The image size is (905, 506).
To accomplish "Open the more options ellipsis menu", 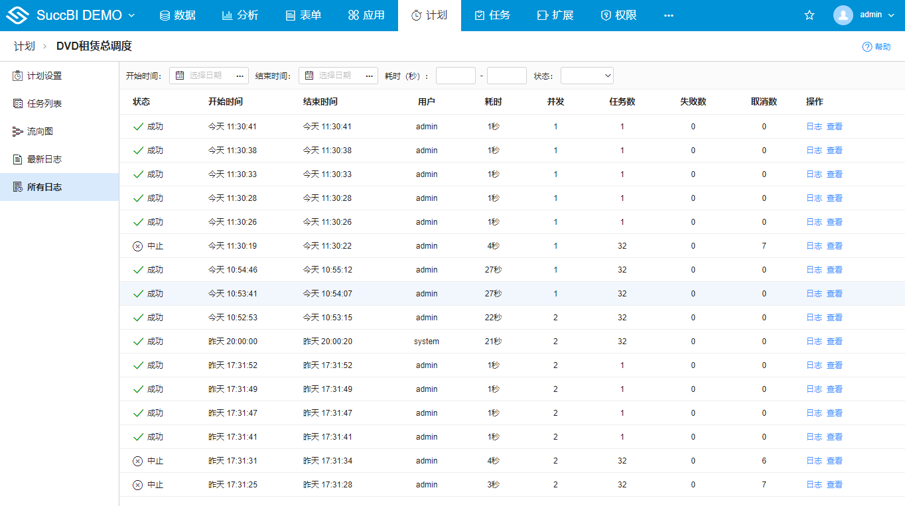I will [x=668, y=15].
